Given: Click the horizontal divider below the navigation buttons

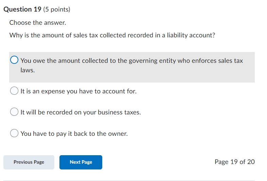Looking at the screenshot, I should click(x=129, y=181).
